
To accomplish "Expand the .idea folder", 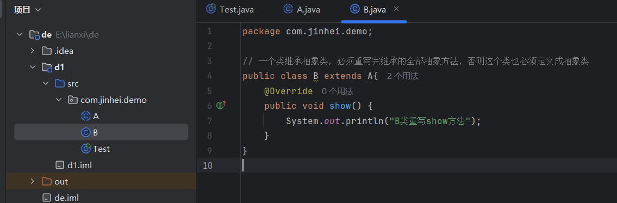I will (32, 51).
